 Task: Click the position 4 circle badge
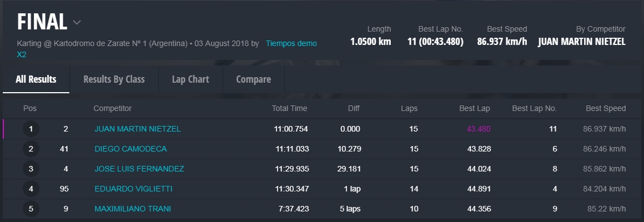[31, 189]
